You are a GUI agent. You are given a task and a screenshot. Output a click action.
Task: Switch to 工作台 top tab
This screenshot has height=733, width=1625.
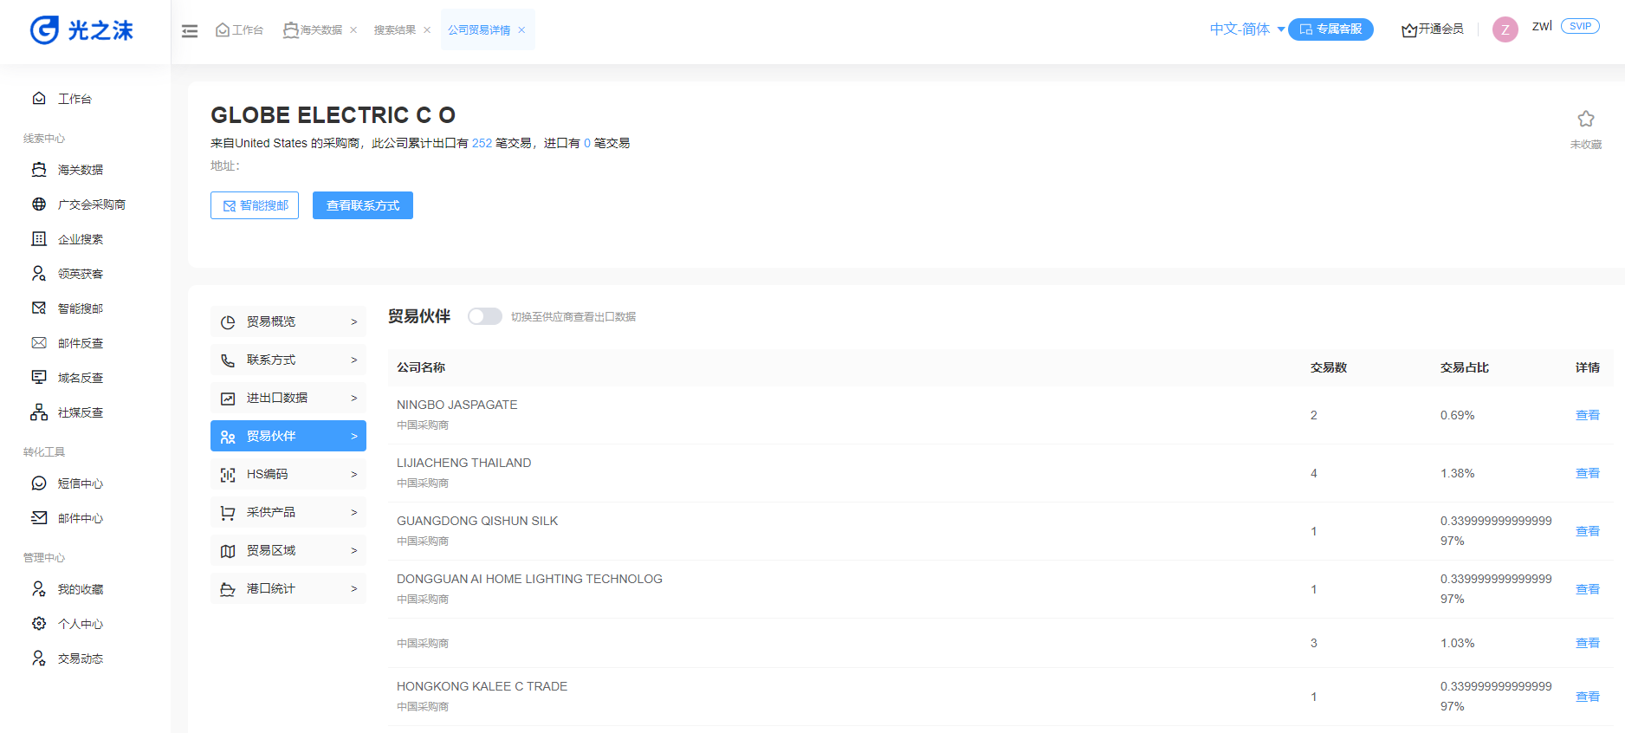(239, 30)
